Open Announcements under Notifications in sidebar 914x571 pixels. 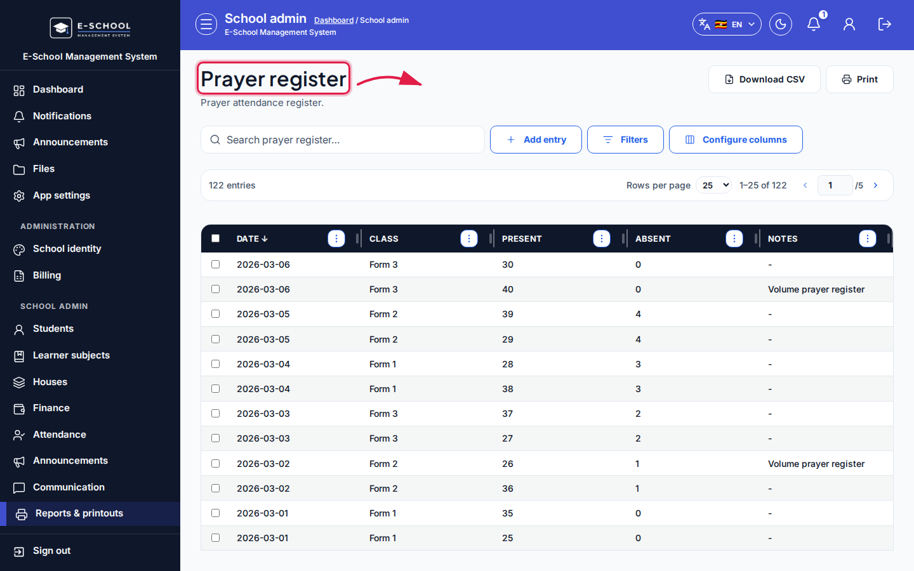point(90,142)
